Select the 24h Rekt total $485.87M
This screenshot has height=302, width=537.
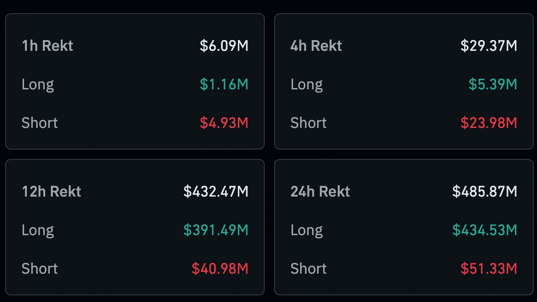pyautogui.click(x=484, y=191)
